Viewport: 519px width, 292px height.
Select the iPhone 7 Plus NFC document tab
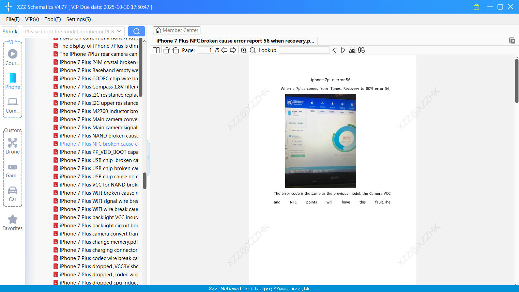(x=235, y=41)
